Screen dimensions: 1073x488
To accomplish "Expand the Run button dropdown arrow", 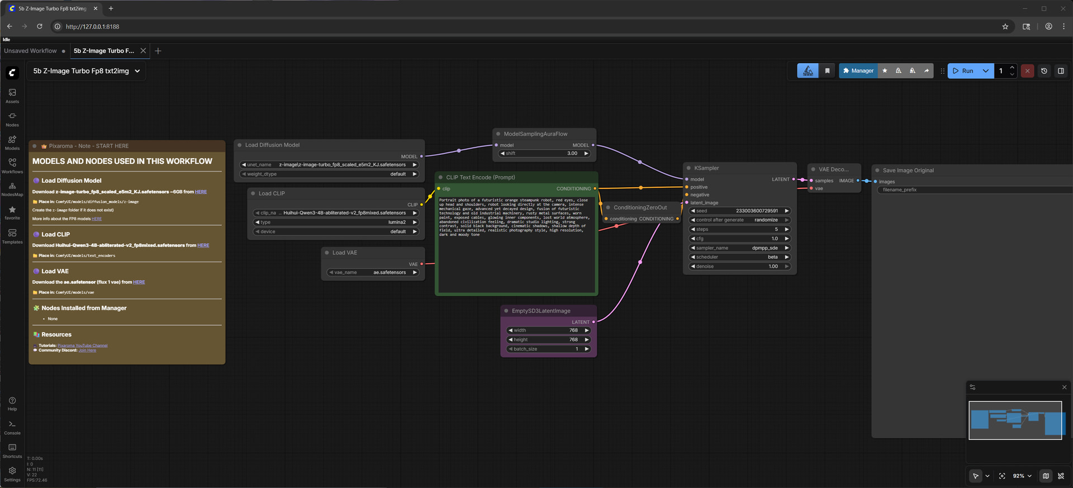I will (x=986, y=71).
